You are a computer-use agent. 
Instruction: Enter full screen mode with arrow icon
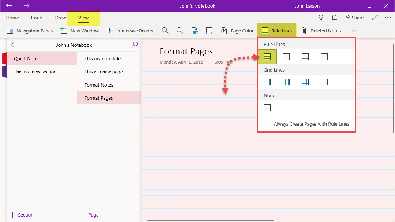(x=375, y=18)
